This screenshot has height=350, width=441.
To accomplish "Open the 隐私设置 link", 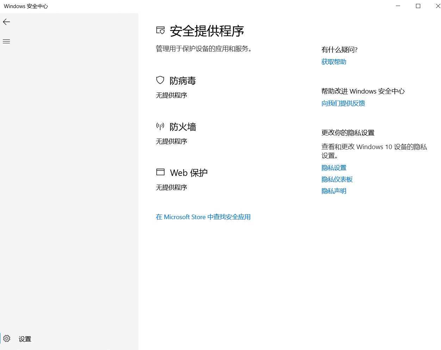I will click(x=334, y=168).
